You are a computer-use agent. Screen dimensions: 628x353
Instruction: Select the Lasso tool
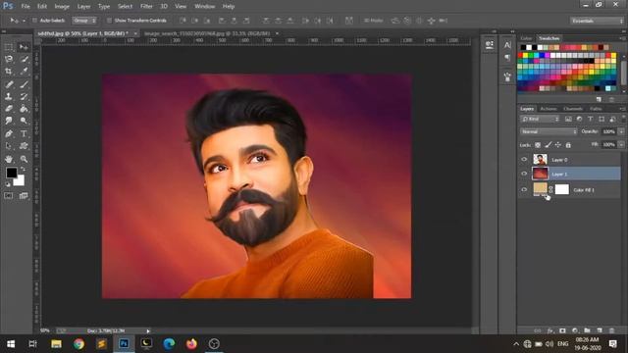click(x=9, y=59)
